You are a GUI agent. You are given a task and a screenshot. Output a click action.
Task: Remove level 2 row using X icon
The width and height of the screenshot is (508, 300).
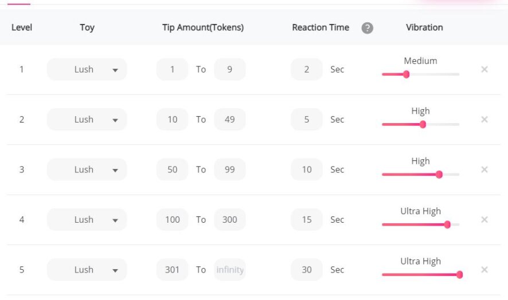484,120
